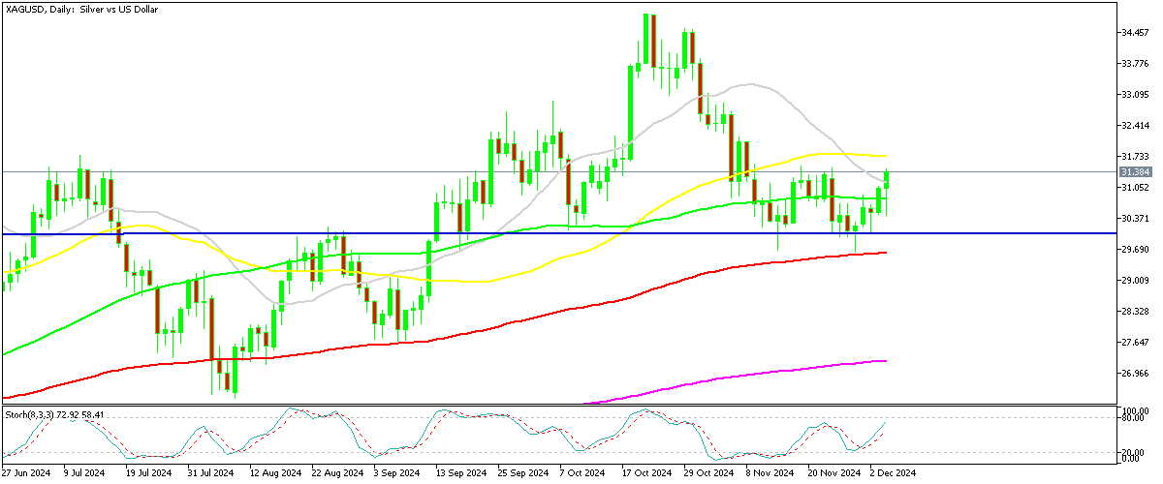Click the 27 Jun 2024 date label
Image resolution: width=1163 pixels, height=484 pixels.
[x=28, y=473]
